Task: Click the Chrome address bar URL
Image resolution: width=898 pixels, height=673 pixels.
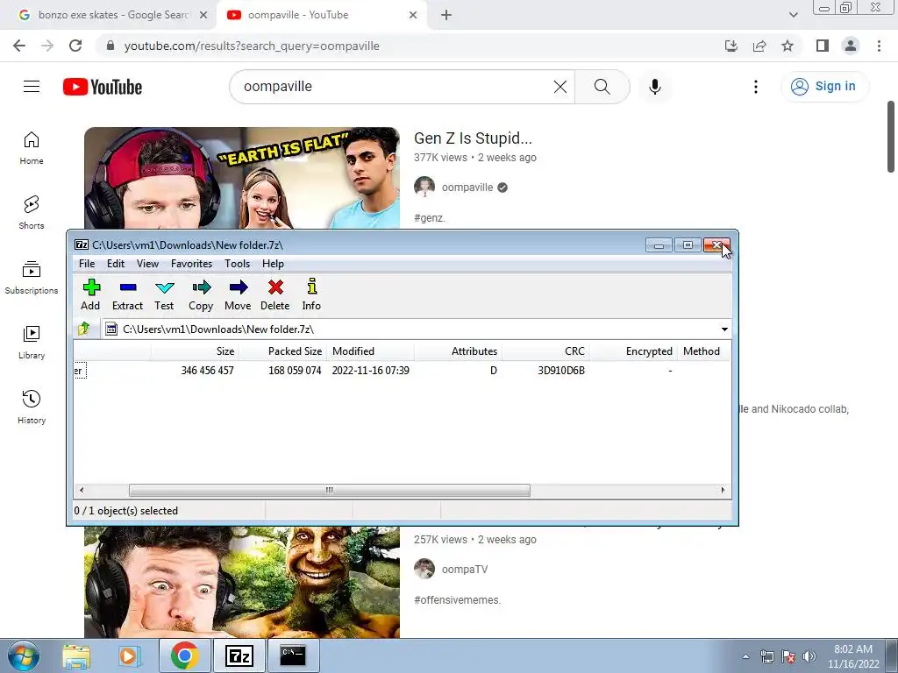Action: 252,46
